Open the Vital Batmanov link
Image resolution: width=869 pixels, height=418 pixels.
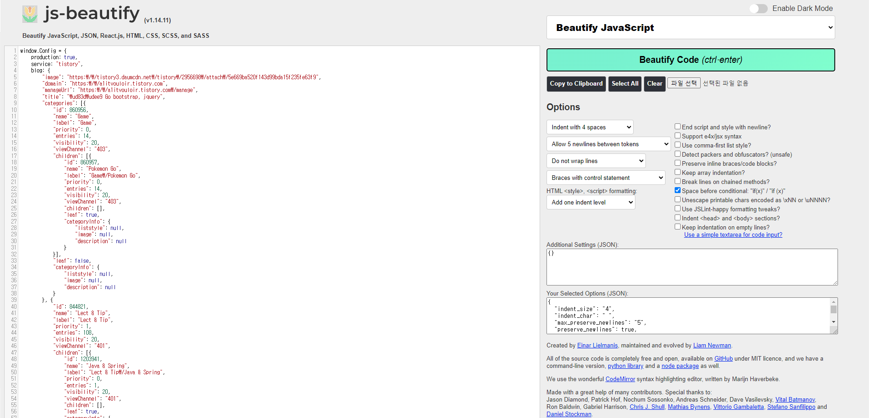click(x=795, y=400)
